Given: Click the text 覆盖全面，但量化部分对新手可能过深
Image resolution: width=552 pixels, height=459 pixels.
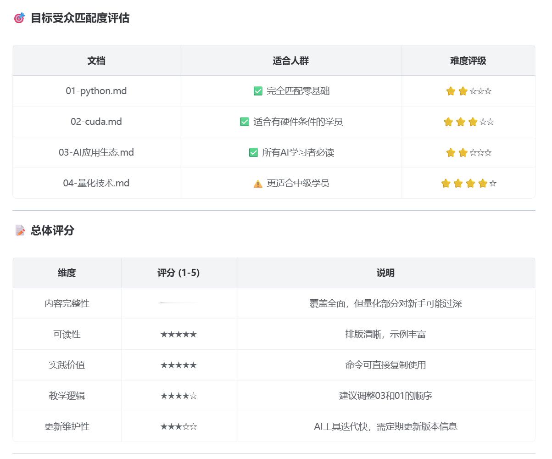Looking at the screenshot, I should tap(385, 303).
